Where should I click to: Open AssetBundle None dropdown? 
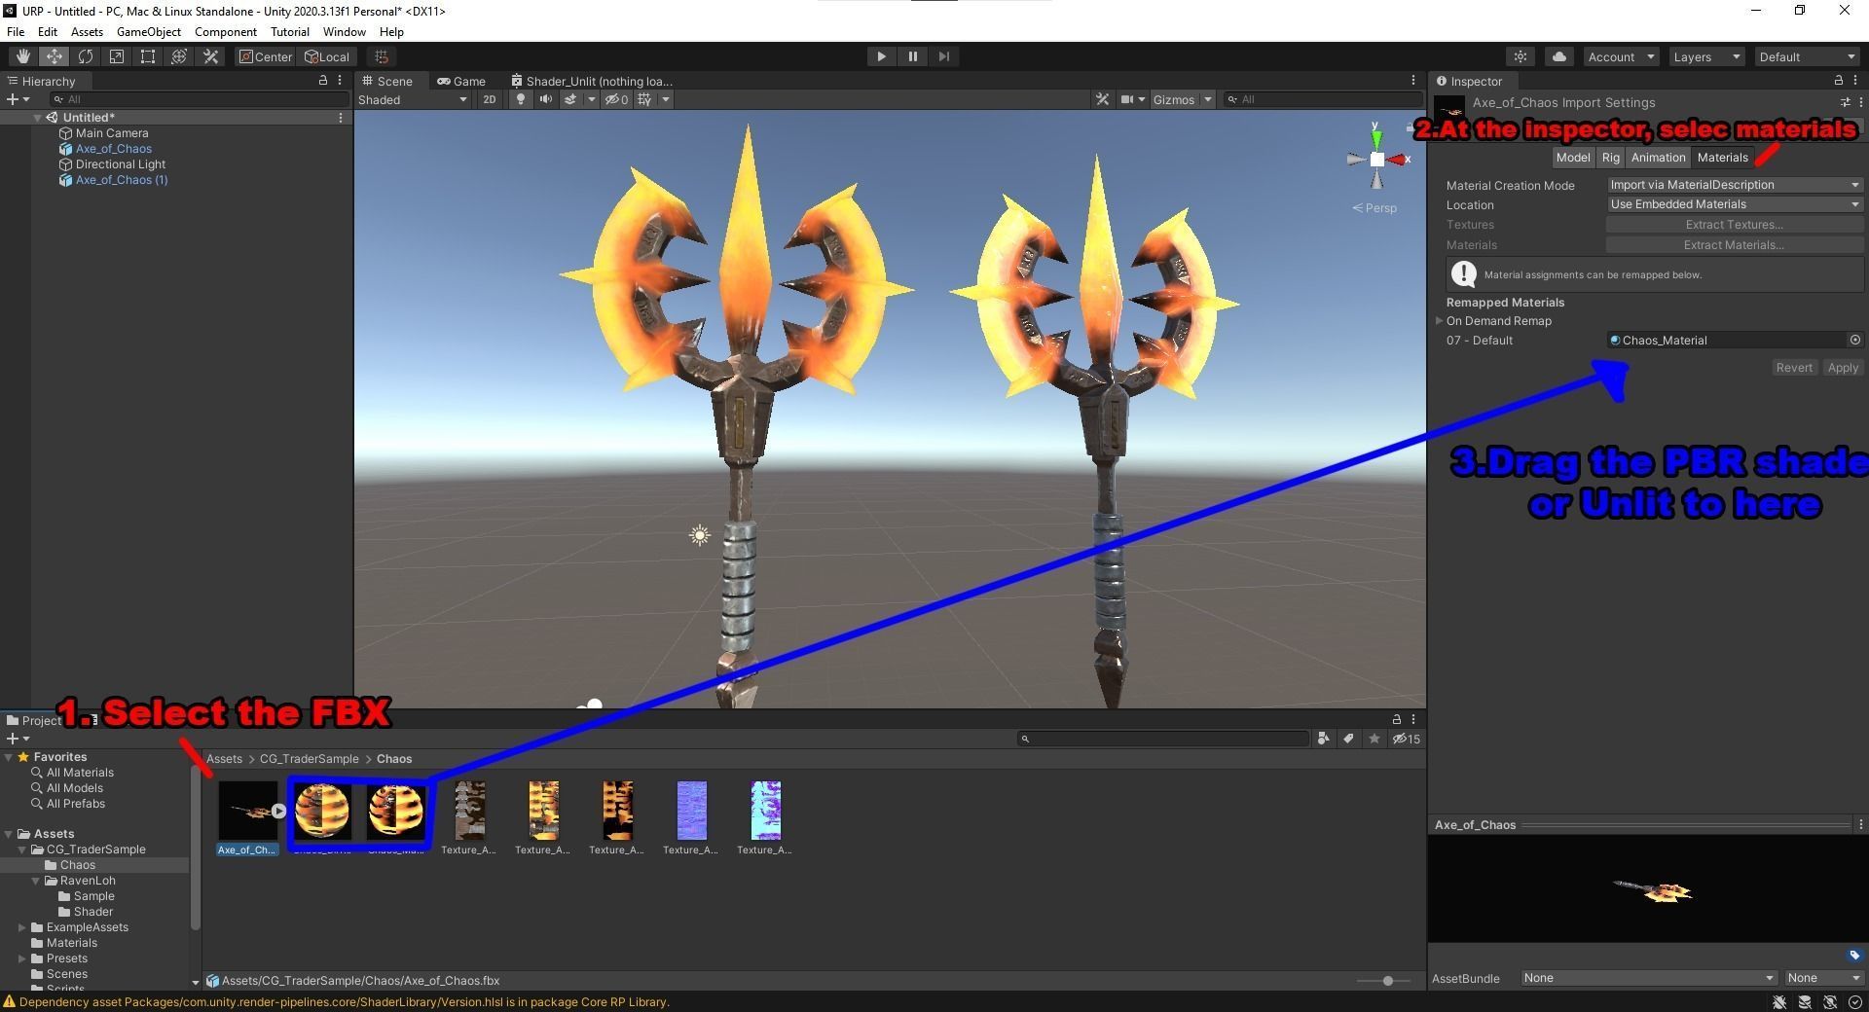(1648, 978)
